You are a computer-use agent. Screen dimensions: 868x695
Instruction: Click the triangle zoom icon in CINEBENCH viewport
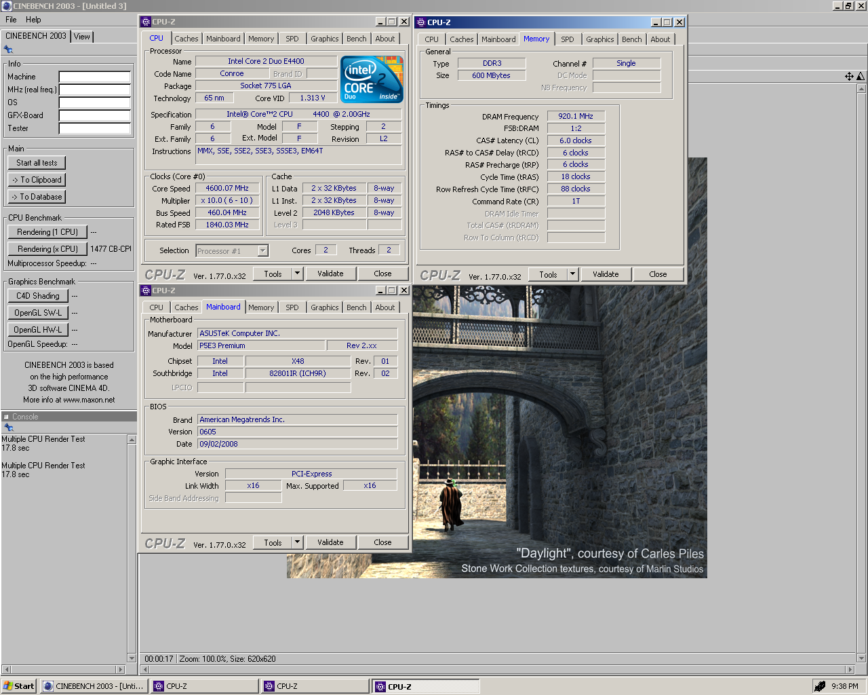[861, 77]
